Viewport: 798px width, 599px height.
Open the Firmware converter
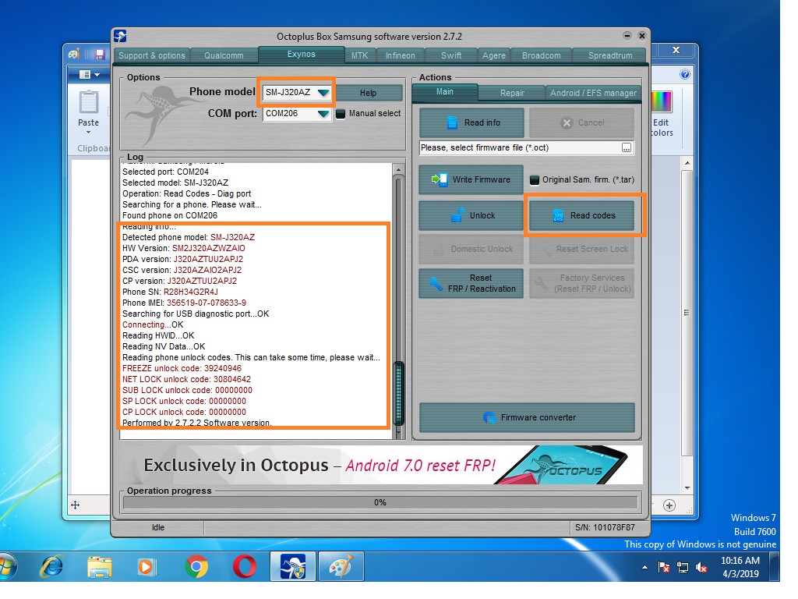pyautogui.click(x=527, y=418)
